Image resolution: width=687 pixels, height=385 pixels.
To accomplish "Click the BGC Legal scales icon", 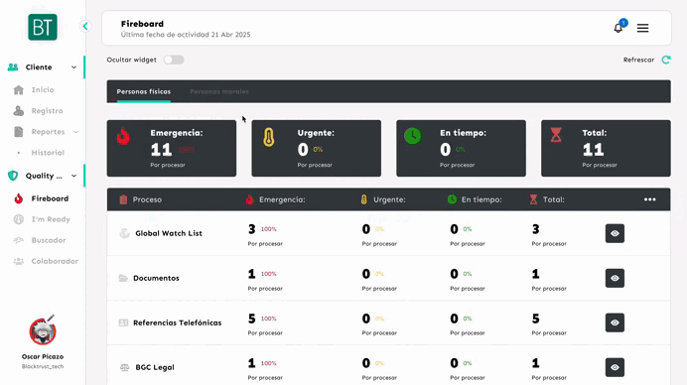I will (x=124, y=367).
